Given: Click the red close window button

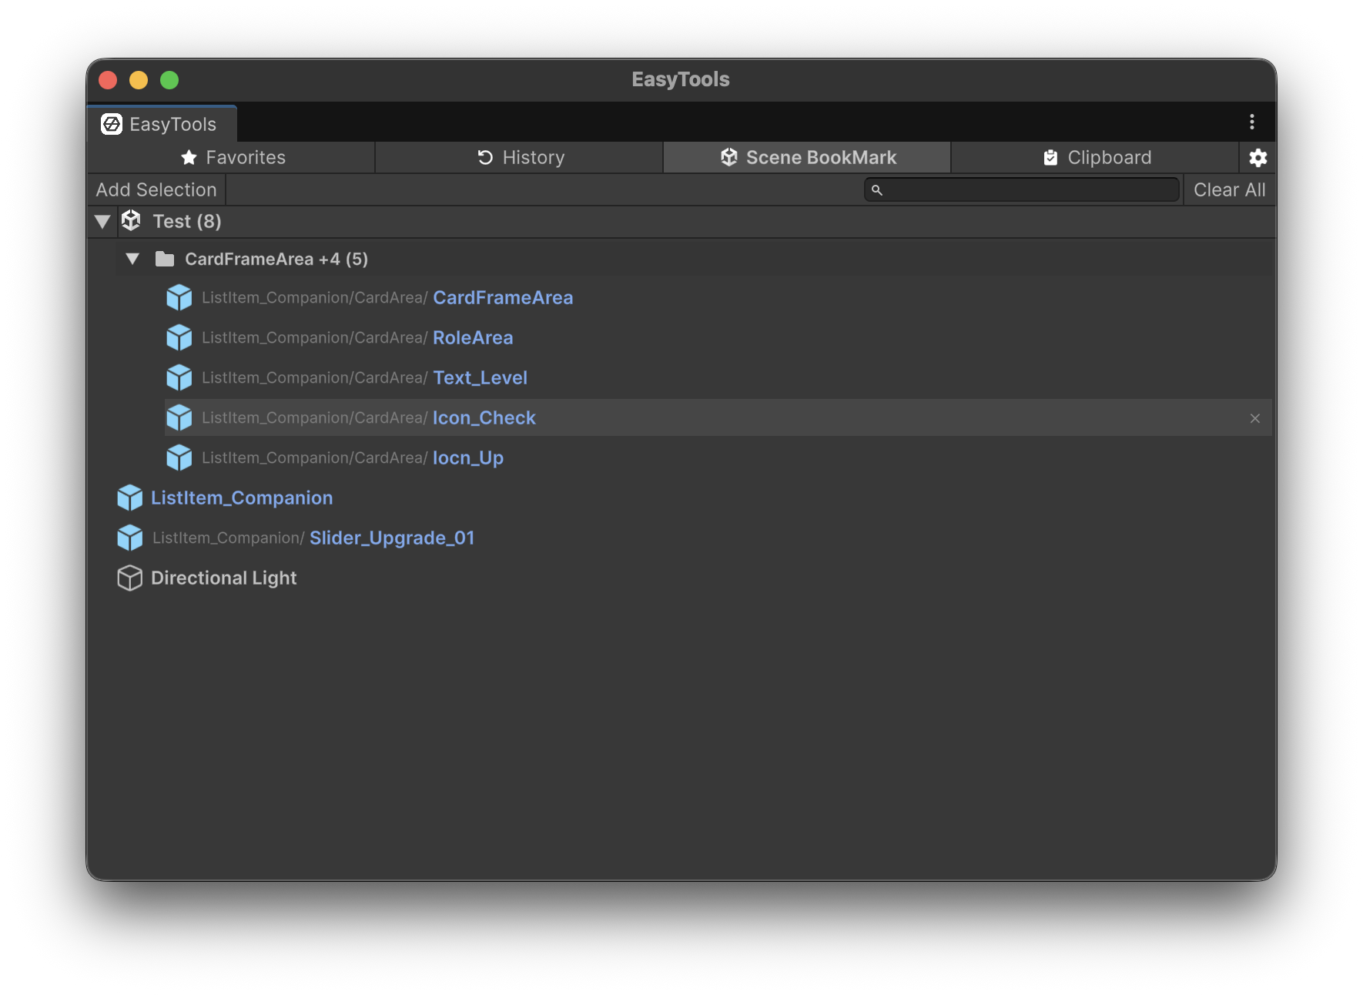Looking at the screenshot, I should (x=108, y=80).
